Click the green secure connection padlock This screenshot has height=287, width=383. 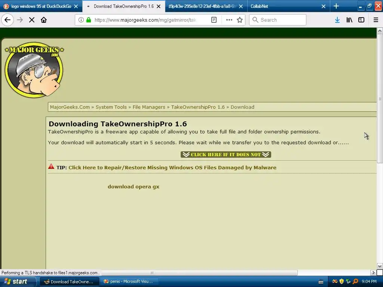tap(89, 20)
